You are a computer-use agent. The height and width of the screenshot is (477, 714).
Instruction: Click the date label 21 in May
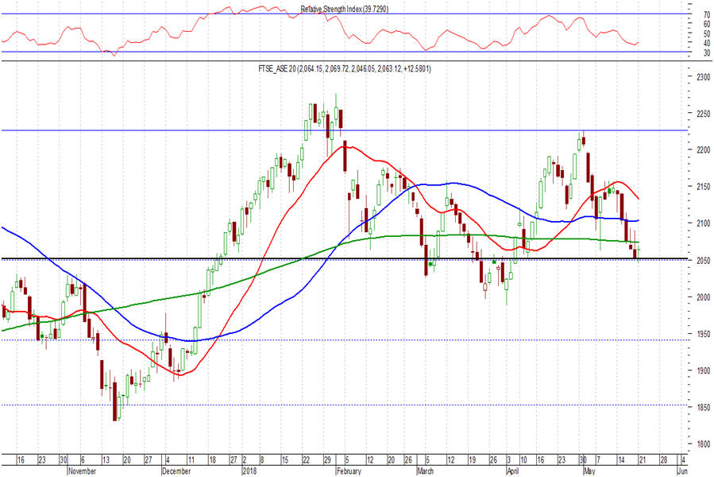642,460
